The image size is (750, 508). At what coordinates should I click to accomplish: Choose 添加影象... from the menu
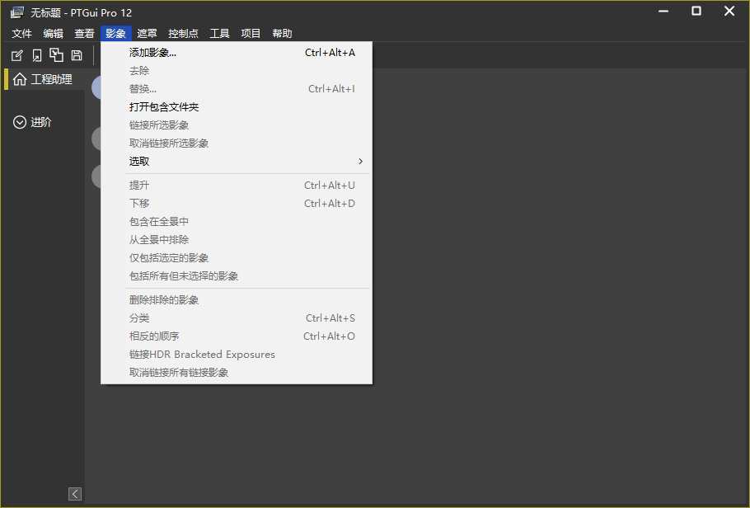153,53
